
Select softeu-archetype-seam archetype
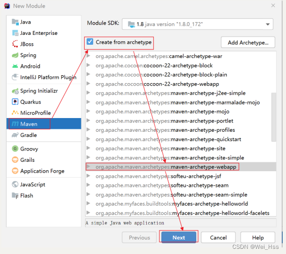pos(181,185)
